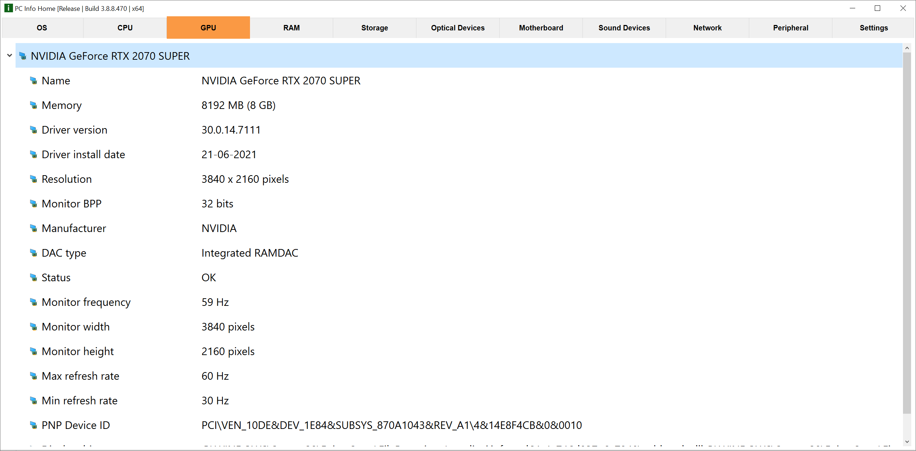916x451 pixels.
Task: Select the Manufacturer label
Action: 74,228
